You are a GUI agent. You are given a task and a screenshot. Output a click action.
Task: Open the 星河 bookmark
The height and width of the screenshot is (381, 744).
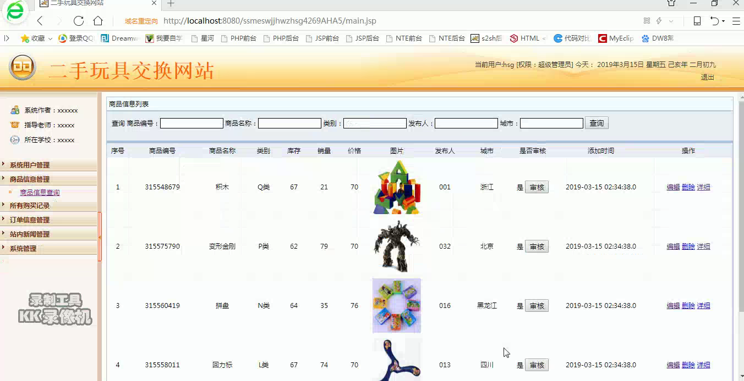[x=203, y=38]
